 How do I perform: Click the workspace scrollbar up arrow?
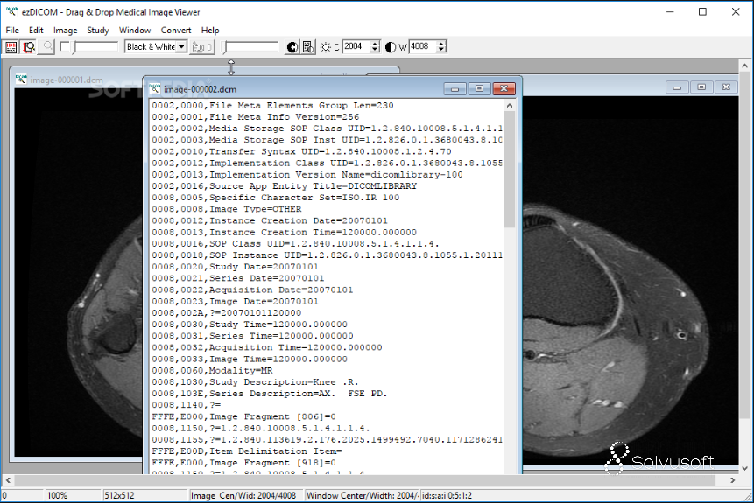tap(745, 66)
